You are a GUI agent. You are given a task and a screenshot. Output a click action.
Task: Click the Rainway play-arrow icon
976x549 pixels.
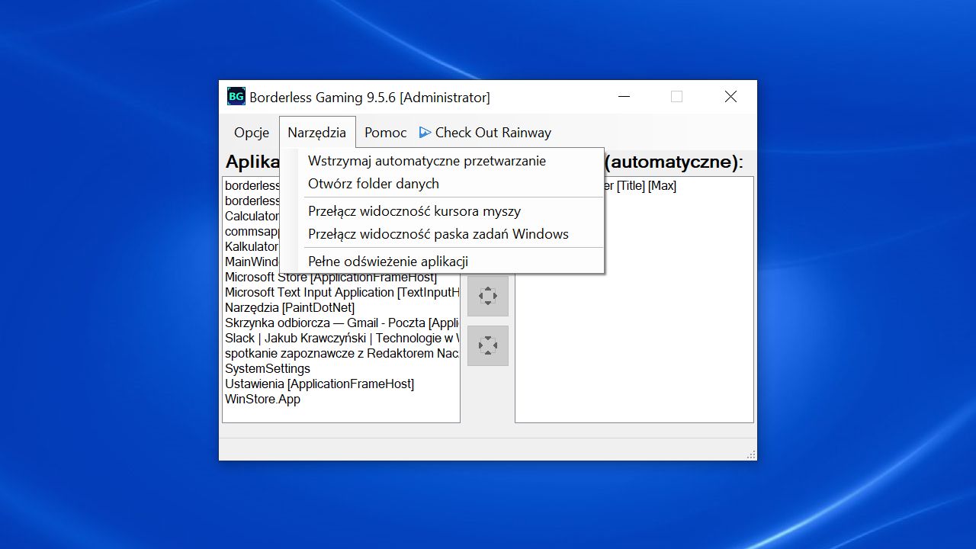point(425,133)
